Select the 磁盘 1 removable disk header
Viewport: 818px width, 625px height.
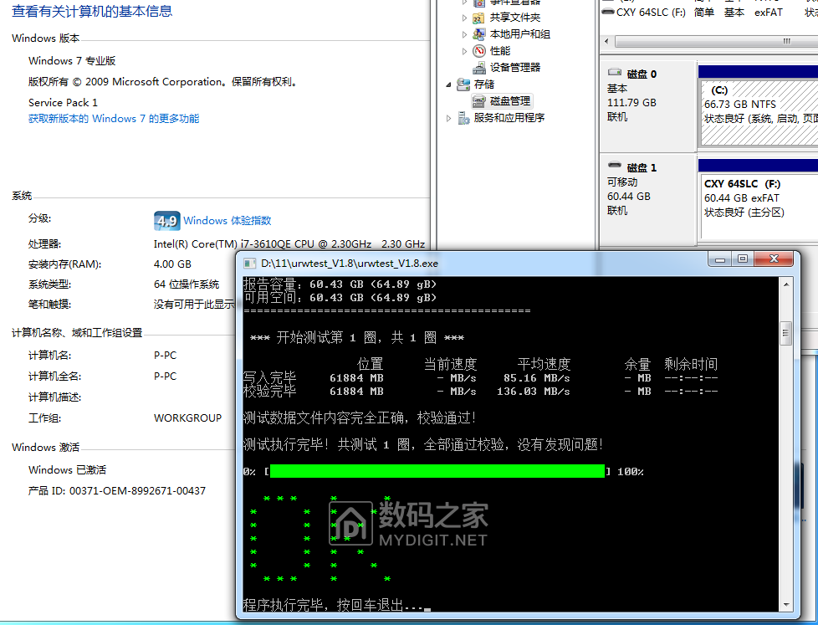point(648,199)
